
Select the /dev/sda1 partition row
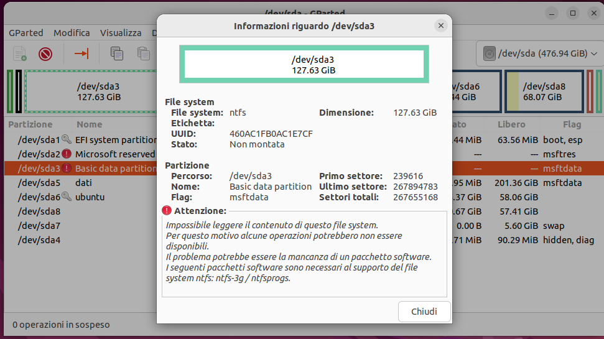point(81,139)
